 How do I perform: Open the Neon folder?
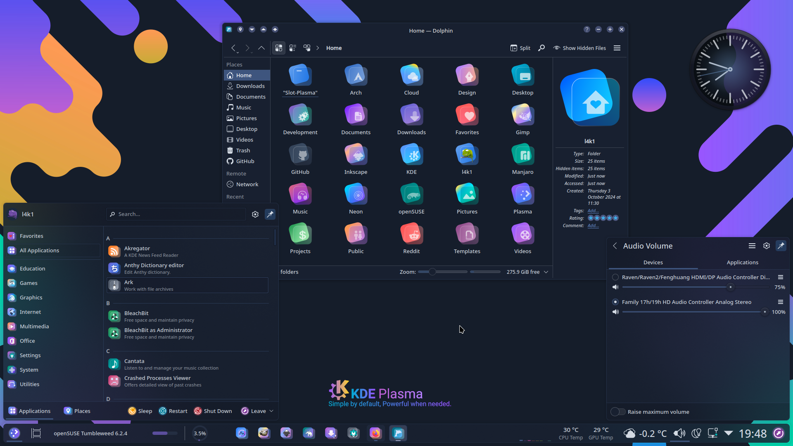(x=356, y=199)
